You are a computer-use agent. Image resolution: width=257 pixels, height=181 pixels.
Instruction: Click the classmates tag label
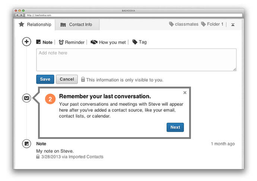pyautogui.click(x=184, y=24)
